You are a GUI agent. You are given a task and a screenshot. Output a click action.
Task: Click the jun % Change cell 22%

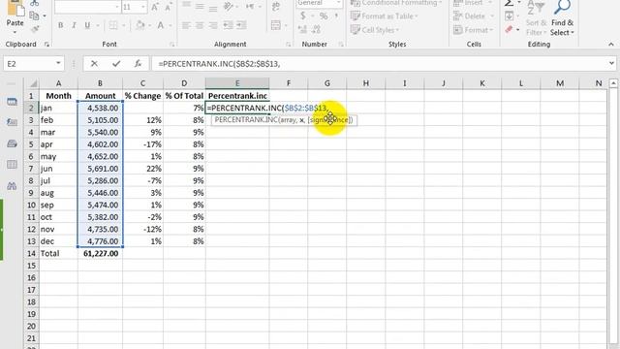coord(142,169)
